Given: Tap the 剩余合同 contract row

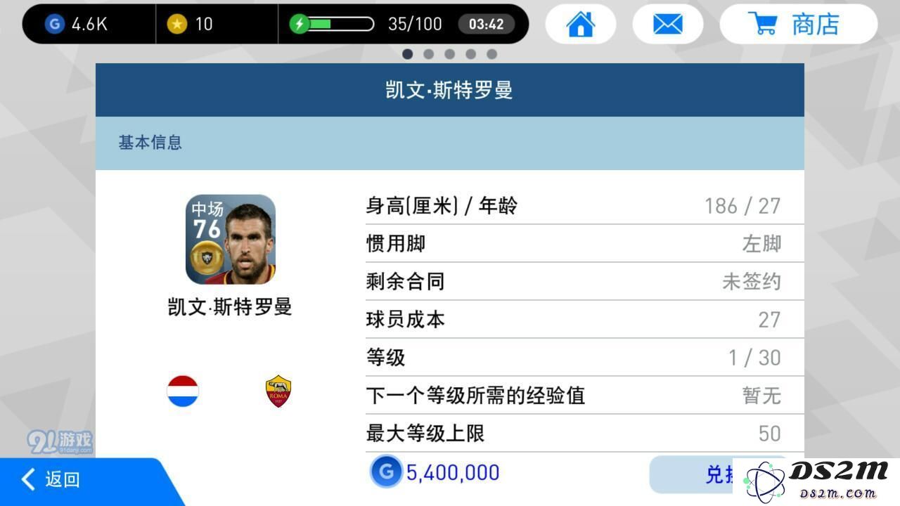Looking at the screenshot, I should point(574,282).
